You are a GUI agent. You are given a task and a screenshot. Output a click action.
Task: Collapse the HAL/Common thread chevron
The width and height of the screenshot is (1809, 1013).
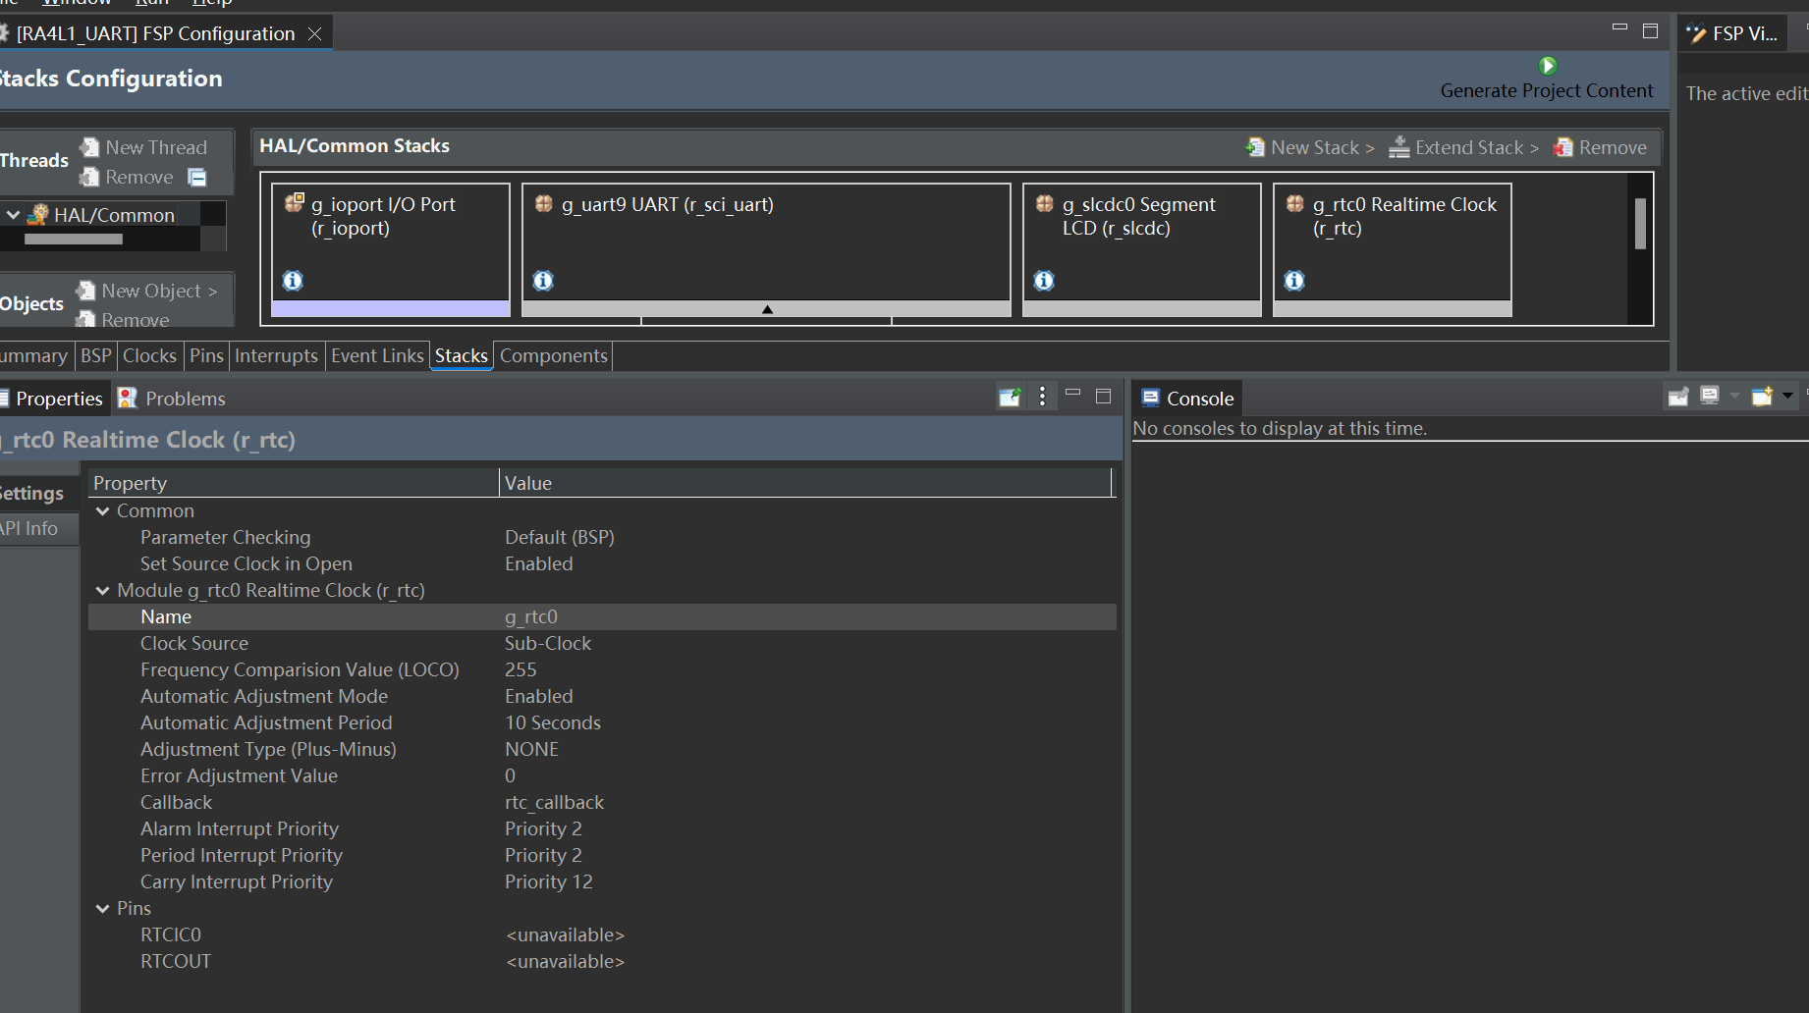point(14,214)
